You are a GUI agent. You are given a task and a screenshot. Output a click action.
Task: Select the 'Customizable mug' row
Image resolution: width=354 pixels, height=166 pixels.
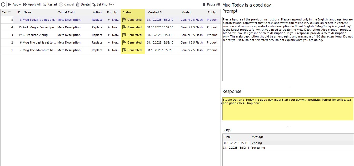(x=111, y=35)
